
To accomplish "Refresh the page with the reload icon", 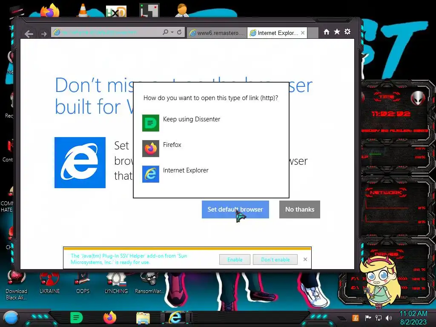I will tap(179, 32).
